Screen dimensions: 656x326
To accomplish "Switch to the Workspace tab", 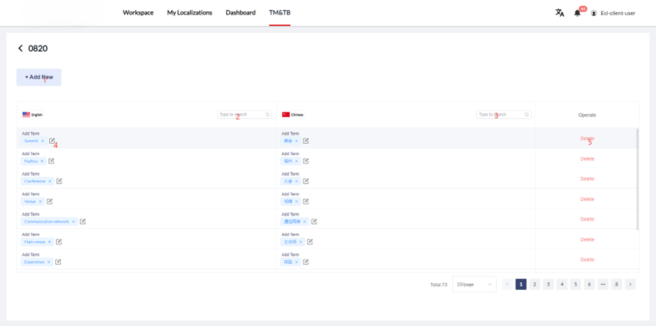I will (138, 13).
